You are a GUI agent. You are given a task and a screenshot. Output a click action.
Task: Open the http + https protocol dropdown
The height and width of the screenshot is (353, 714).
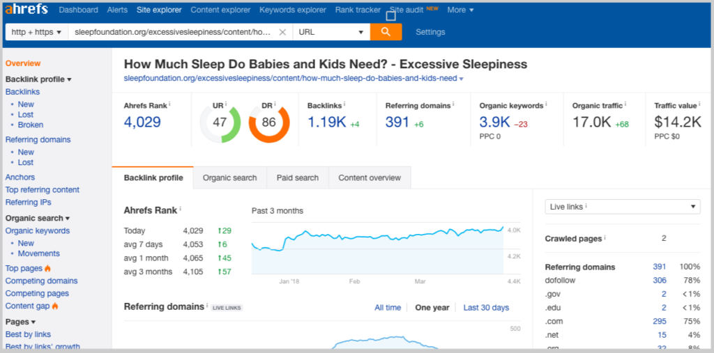[36, 32]
